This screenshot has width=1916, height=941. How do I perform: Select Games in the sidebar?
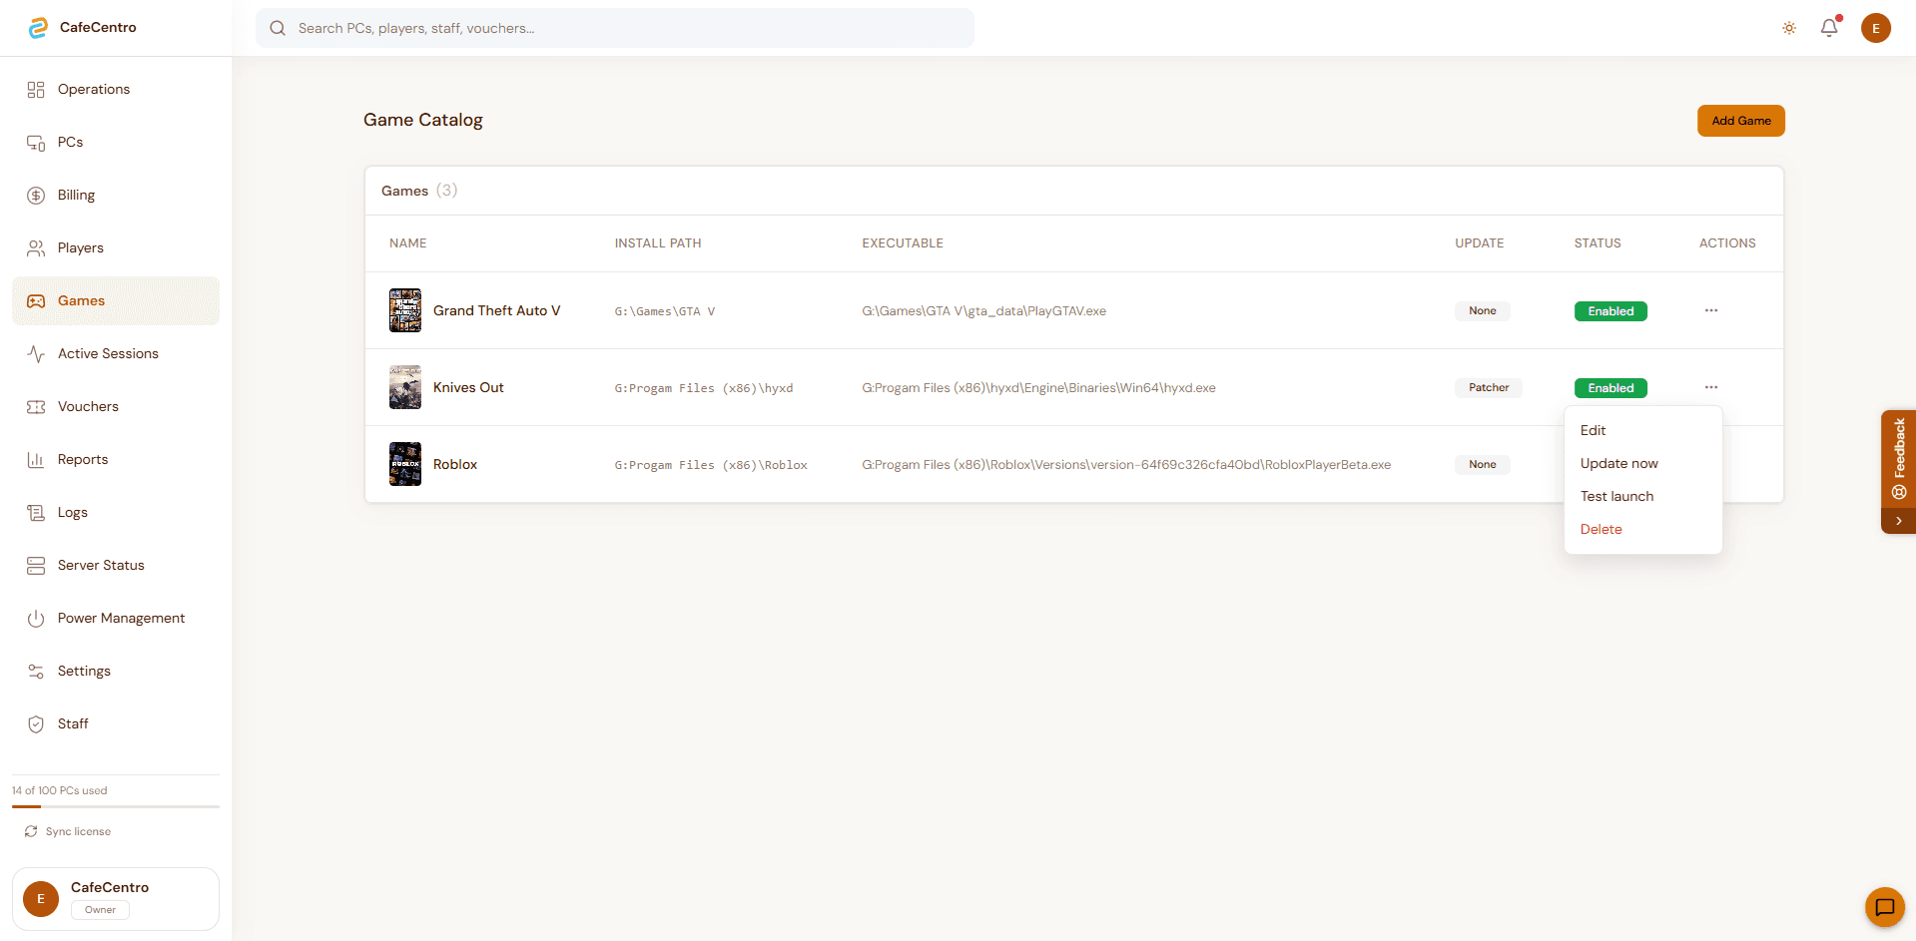click(x=116, y=301)
